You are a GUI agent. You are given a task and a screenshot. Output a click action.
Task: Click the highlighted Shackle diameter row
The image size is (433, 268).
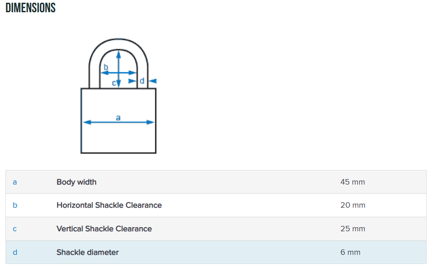click(x=216, y=252)
